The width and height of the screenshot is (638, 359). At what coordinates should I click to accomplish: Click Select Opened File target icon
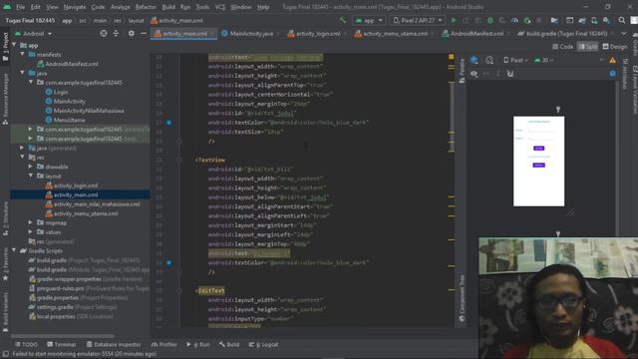coord(104,33)
